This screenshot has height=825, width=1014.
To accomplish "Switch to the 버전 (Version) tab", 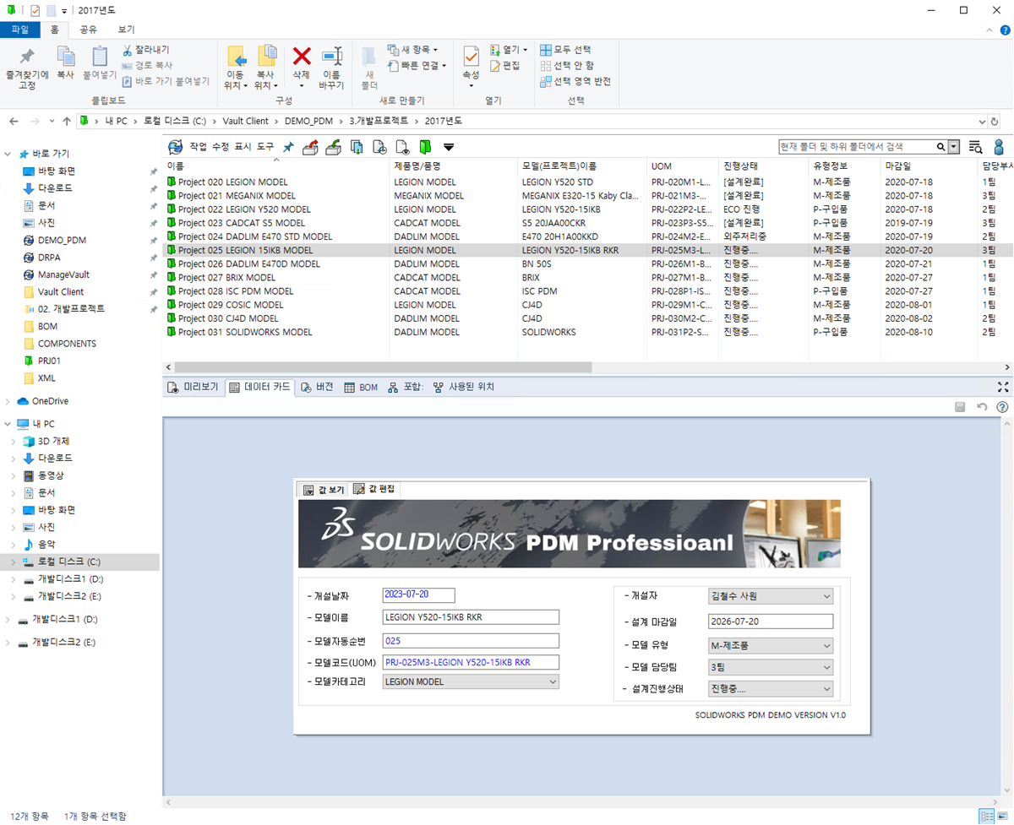I will coord(316,387).
